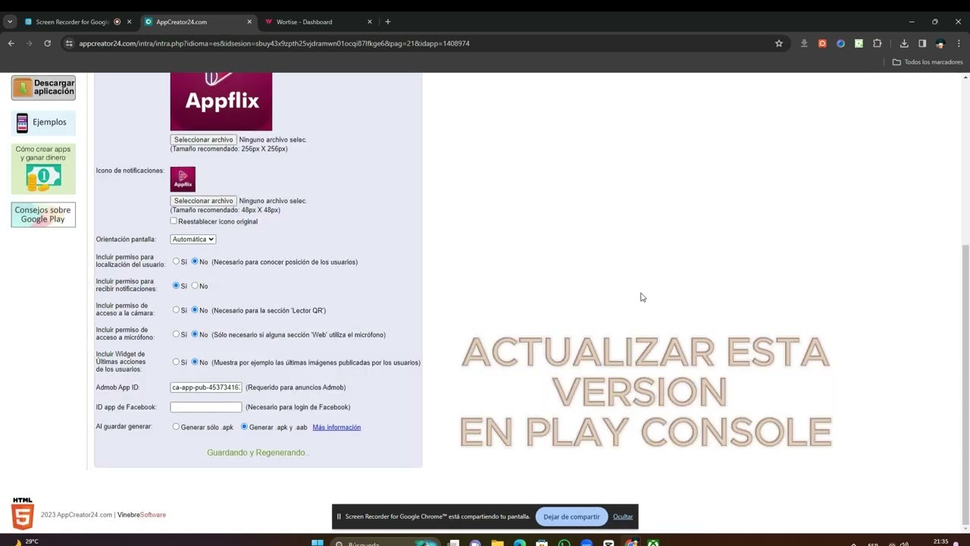The image size is (970, 546).
Task: Select No for permiso de localización
Action: coord(195,262)
